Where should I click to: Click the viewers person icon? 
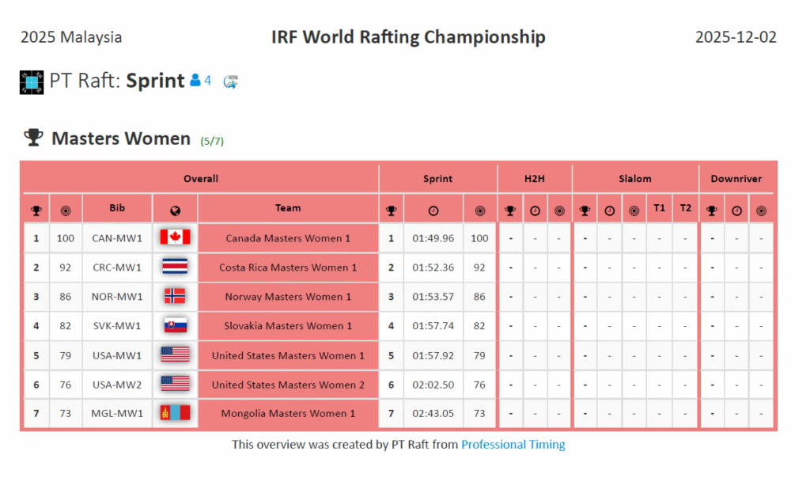point(195,81)
